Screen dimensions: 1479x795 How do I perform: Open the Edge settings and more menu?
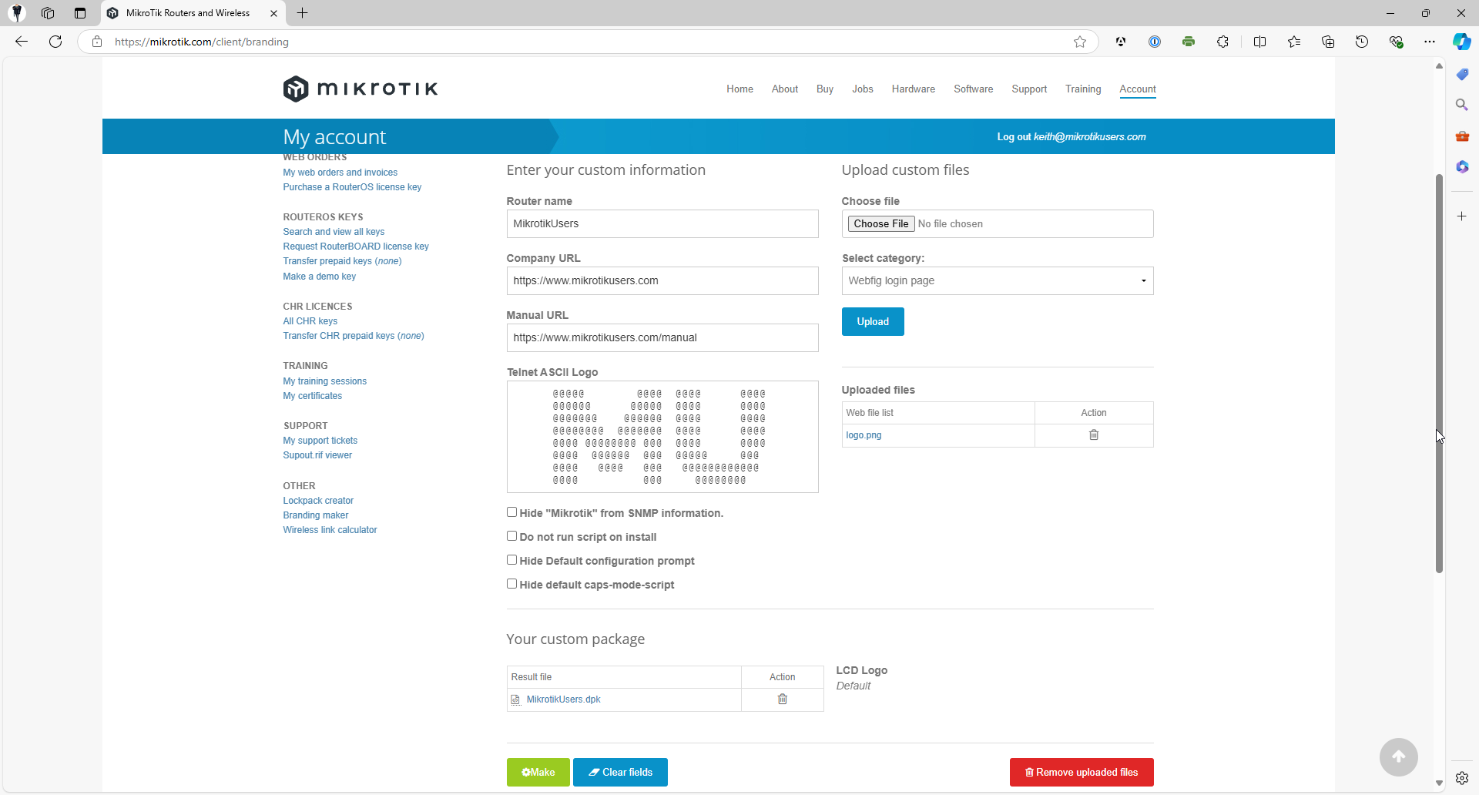(x=1429, y=42)
